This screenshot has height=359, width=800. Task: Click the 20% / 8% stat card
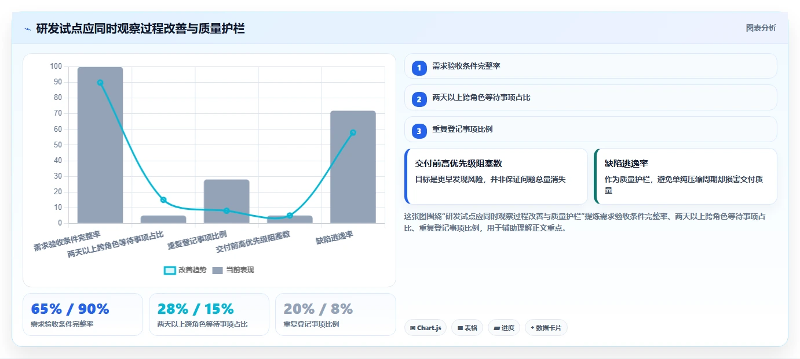(335, 314)
